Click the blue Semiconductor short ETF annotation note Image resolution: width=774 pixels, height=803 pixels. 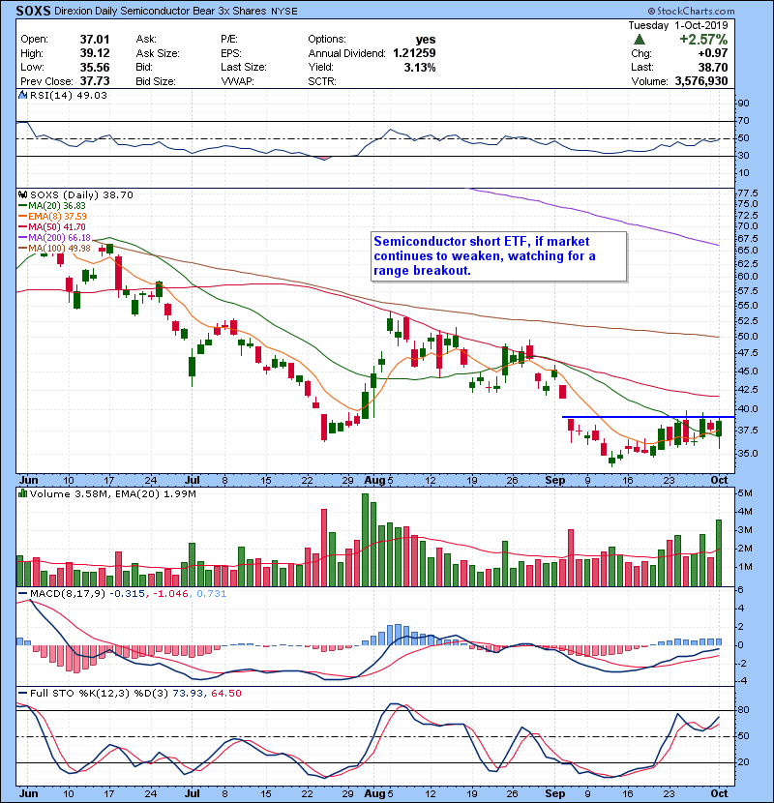[498, 256]
